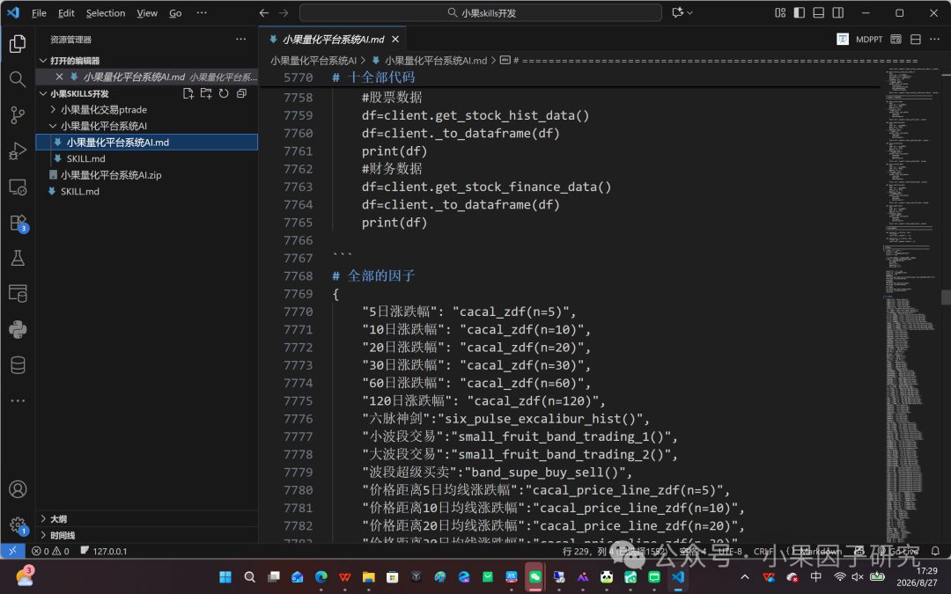
Task: Open the Explorer view in activity bar
Action: (x=18, y=44)
